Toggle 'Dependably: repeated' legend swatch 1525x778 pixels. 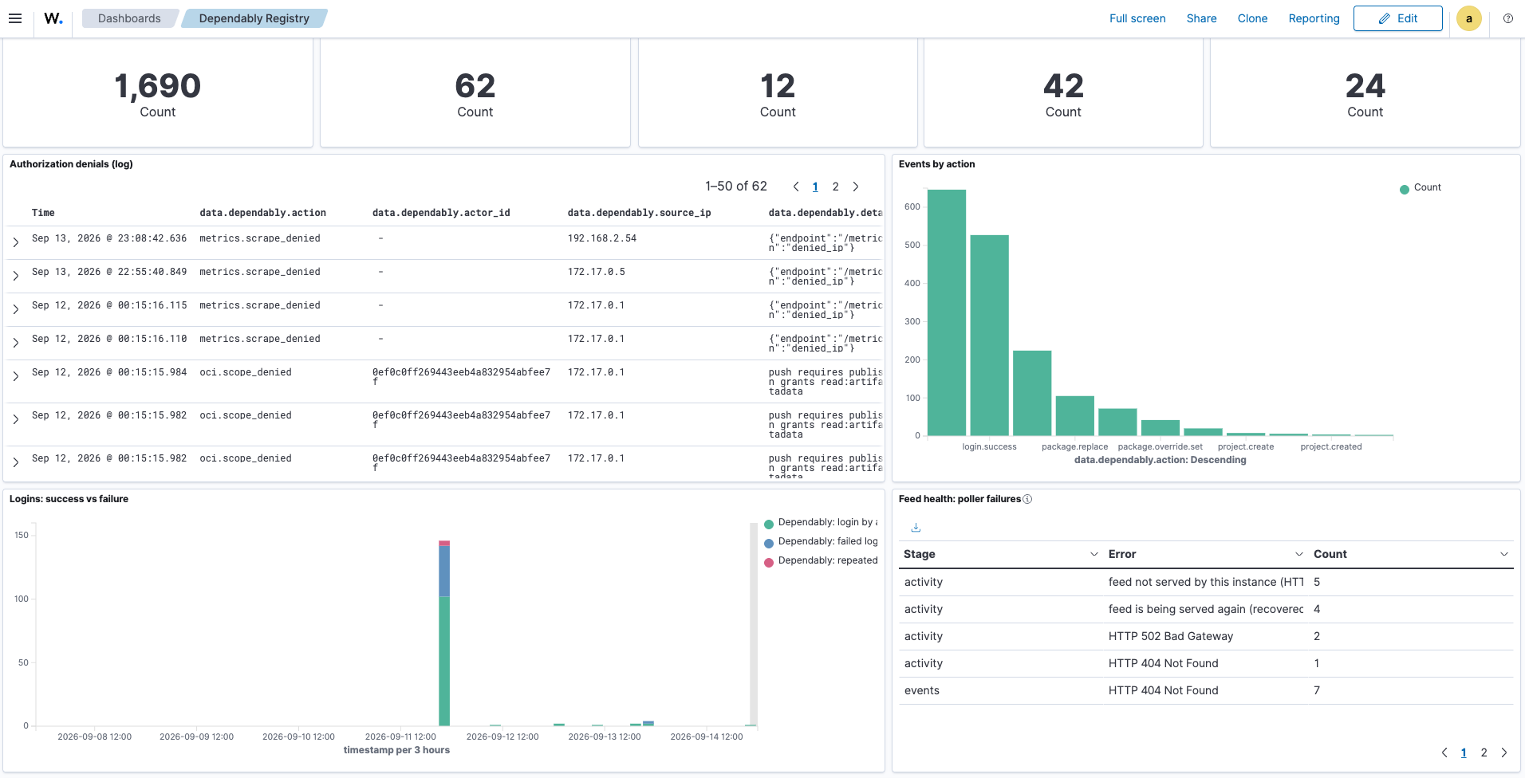(x=769, y=562)
